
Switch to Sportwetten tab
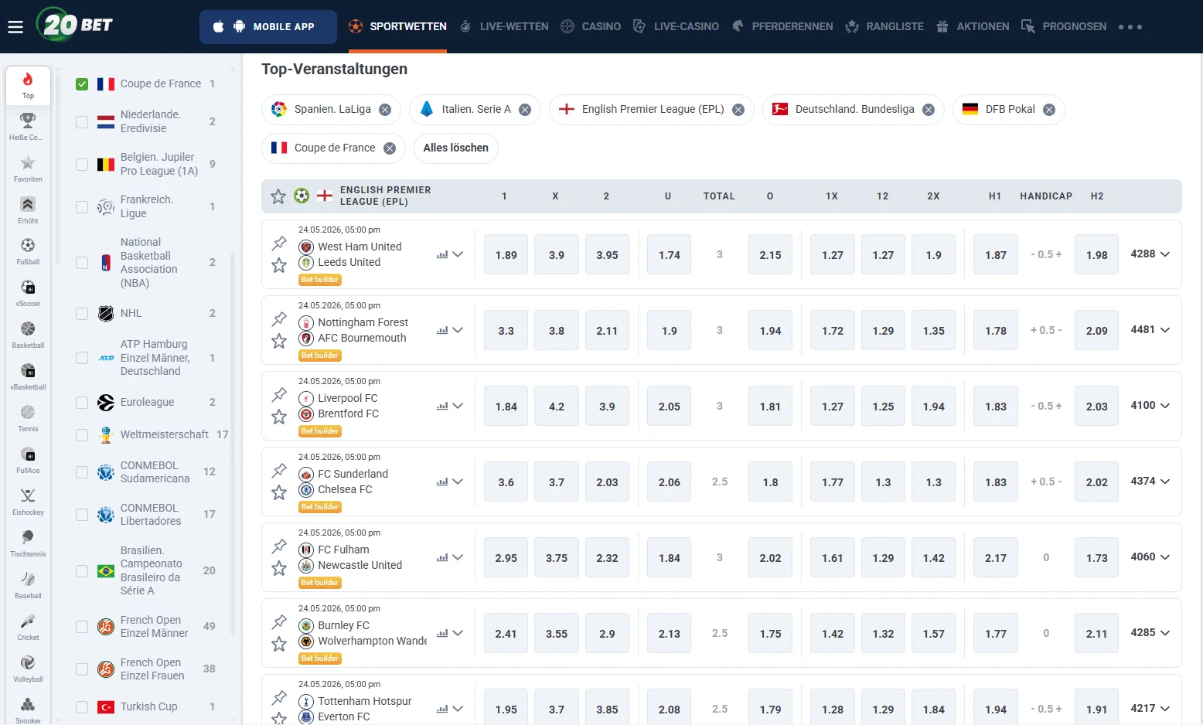tap(397, 26)
